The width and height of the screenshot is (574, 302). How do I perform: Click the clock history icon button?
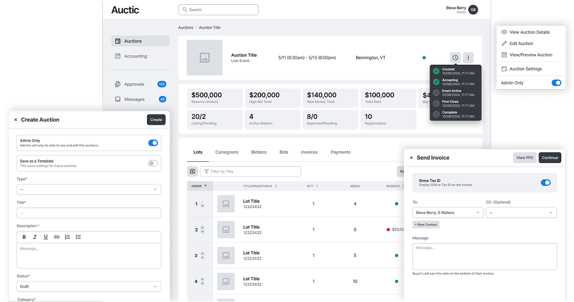pos(455,58)
